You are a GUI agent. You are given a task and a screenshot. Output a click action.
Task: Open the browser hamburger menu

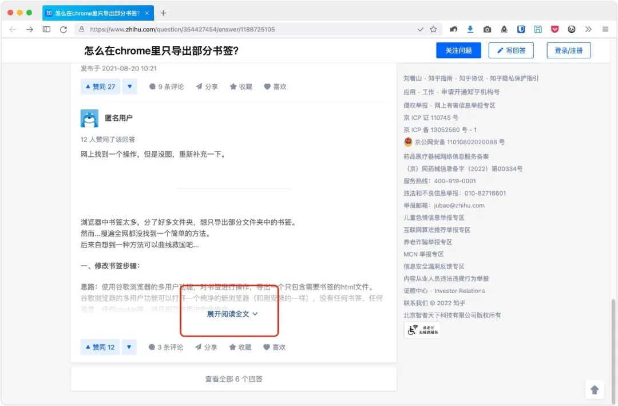(x=605, y=29)
